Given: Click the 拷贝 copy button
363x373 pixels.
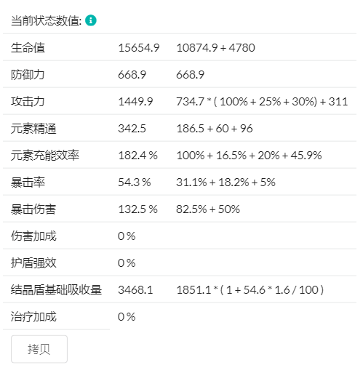Looking at the screenshot, I should click(x=39, y=349).
